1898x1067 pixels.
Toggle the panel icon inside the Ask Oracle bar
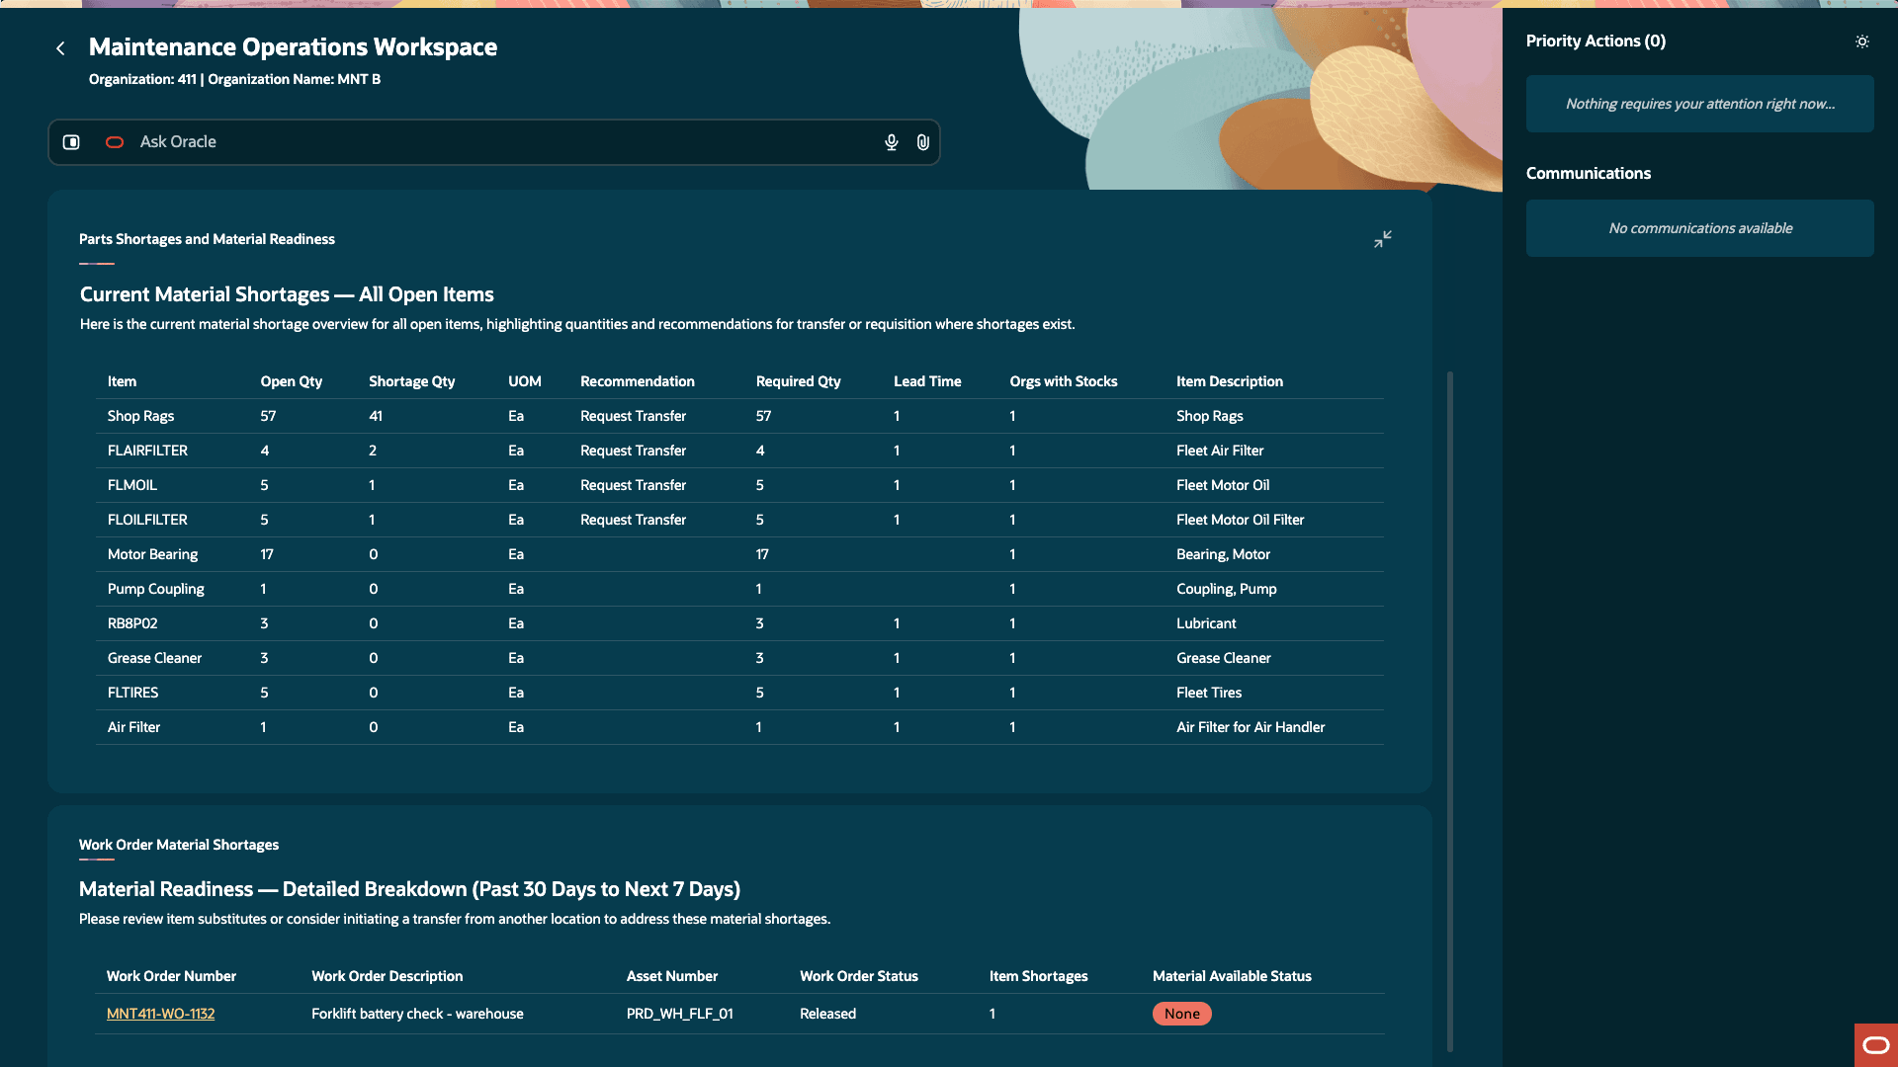coord(70,141)
